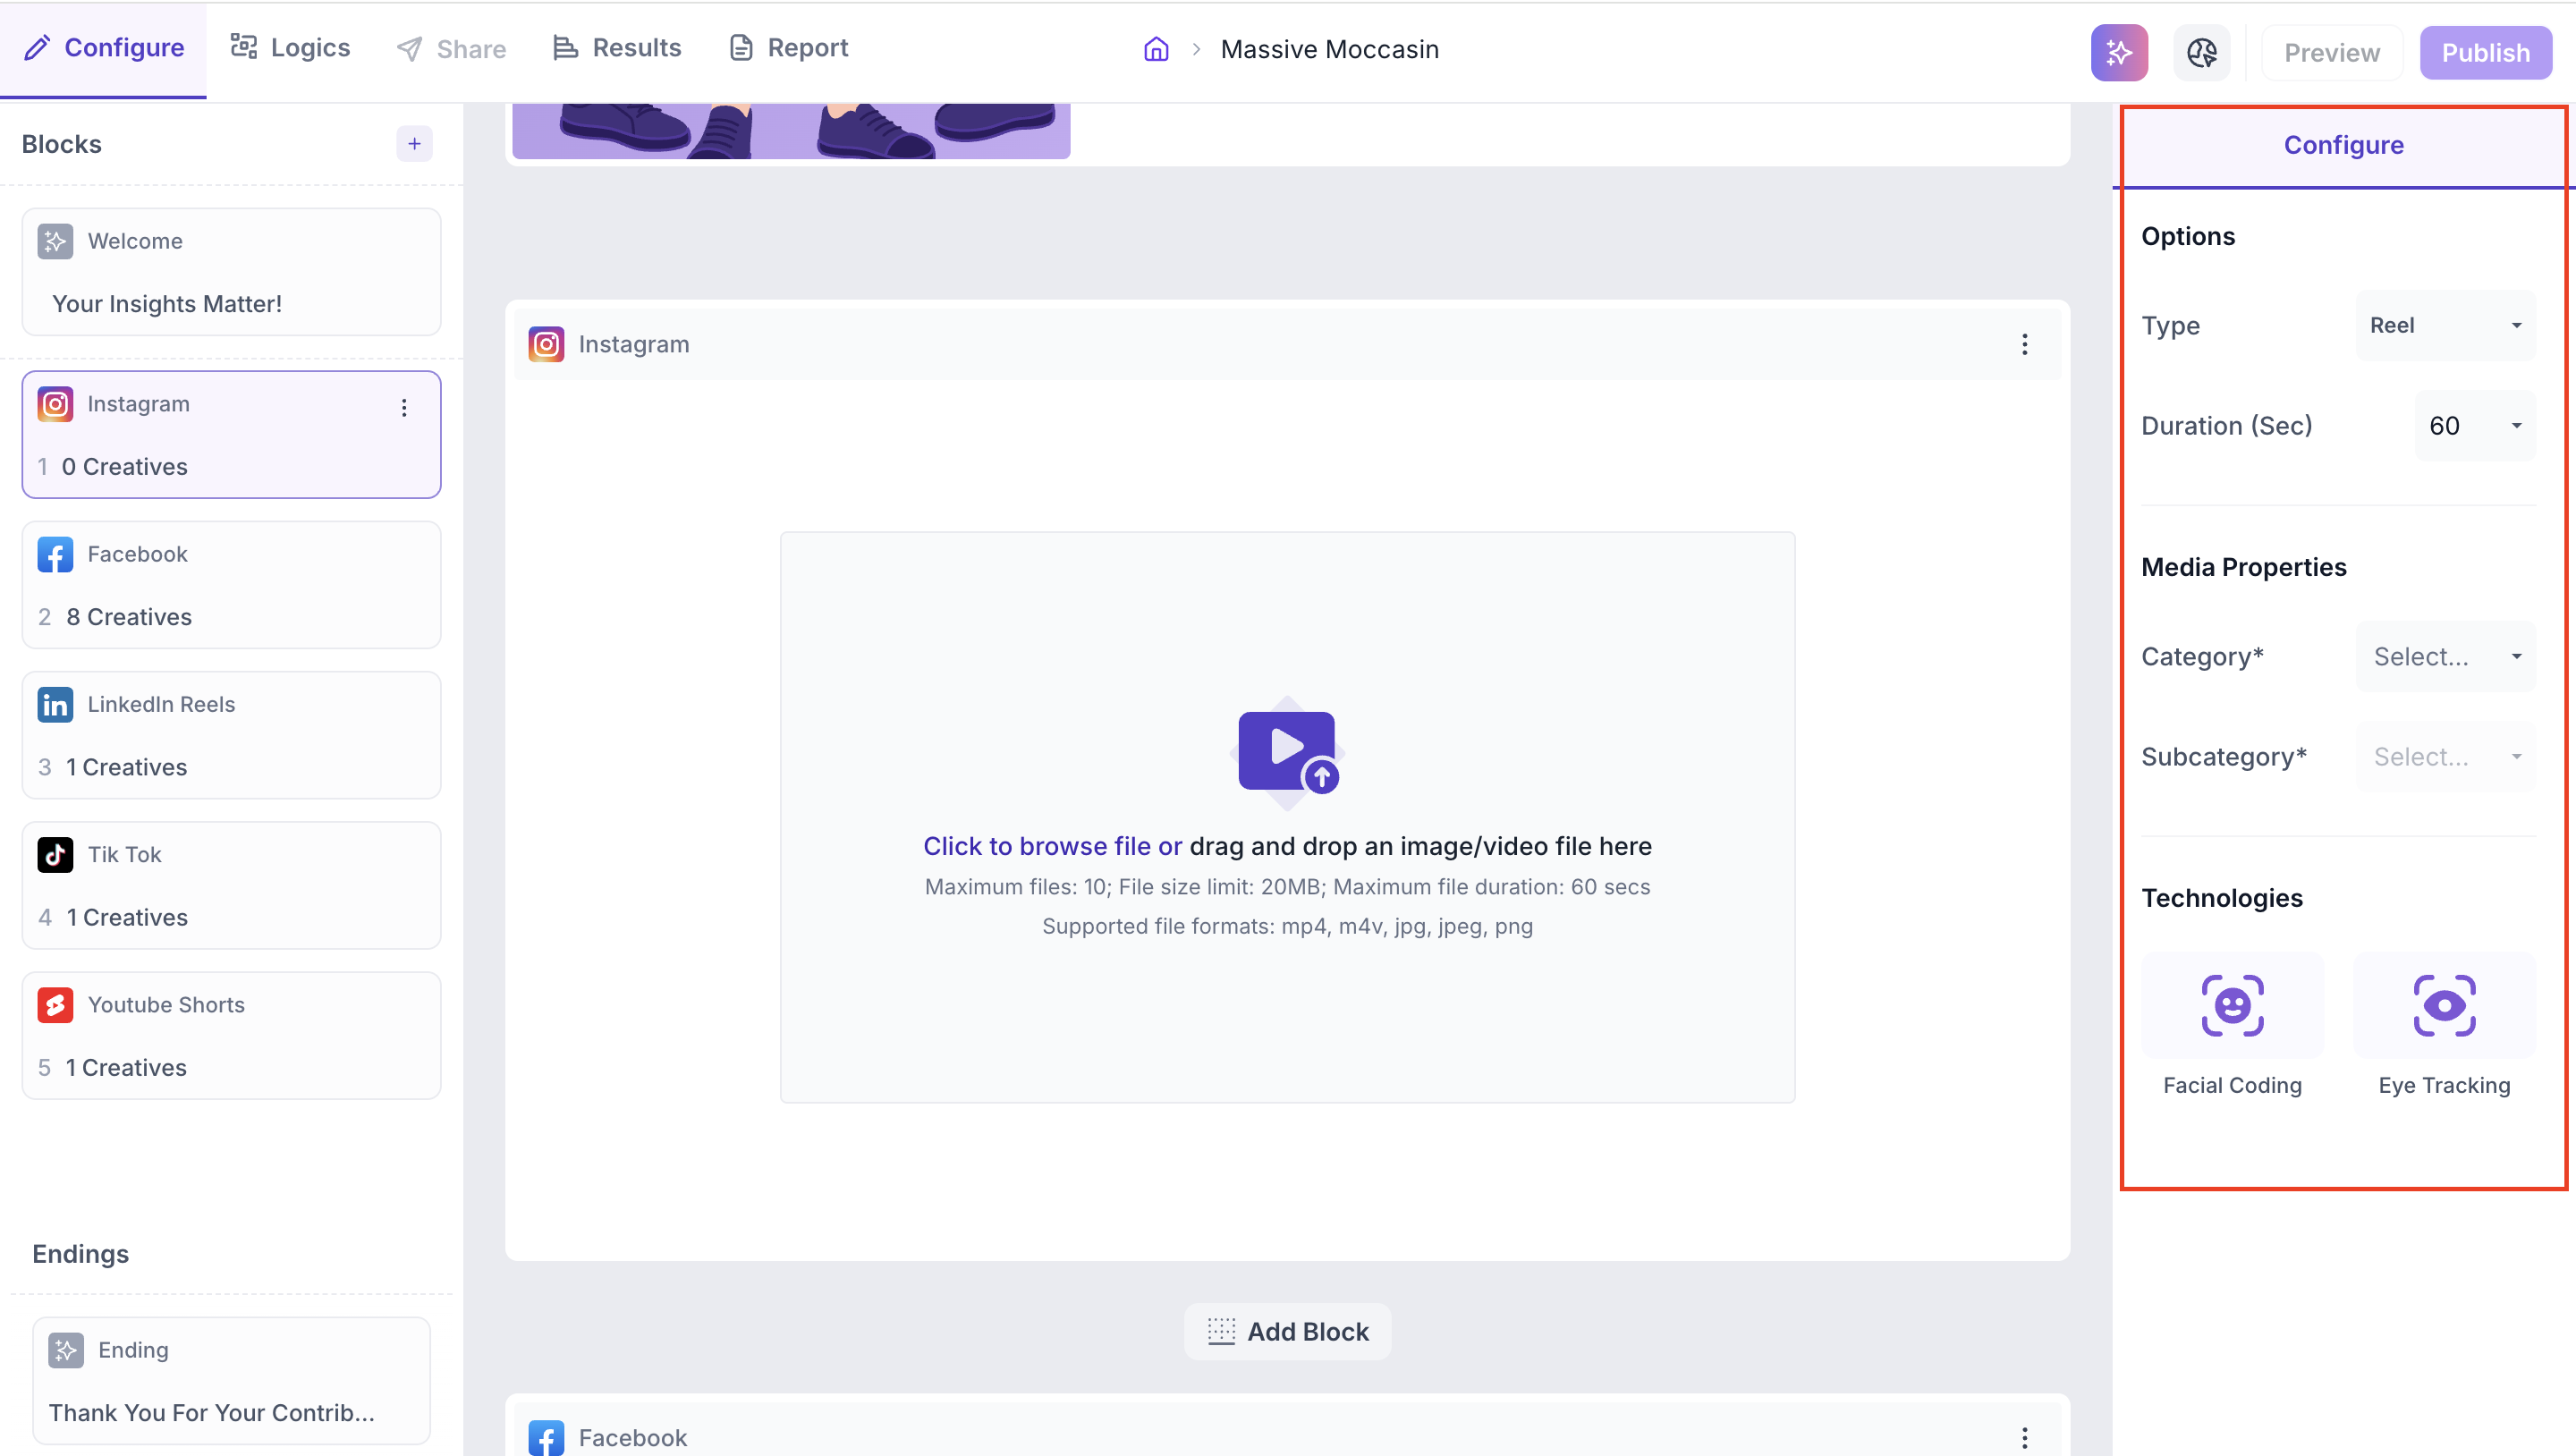Click the video upload icon
This screenshot has height=1456, width=2576.
click(1287, 752)
